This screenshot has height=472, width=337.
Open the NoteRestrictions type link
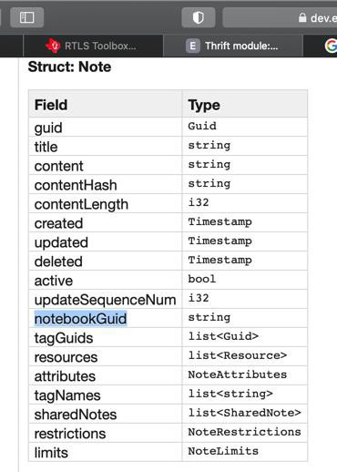(x=244, y=432)
